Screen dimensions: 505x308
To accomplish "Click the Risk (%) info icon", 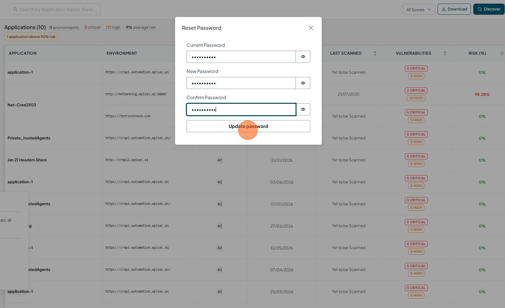I will [x=502, y=53].
